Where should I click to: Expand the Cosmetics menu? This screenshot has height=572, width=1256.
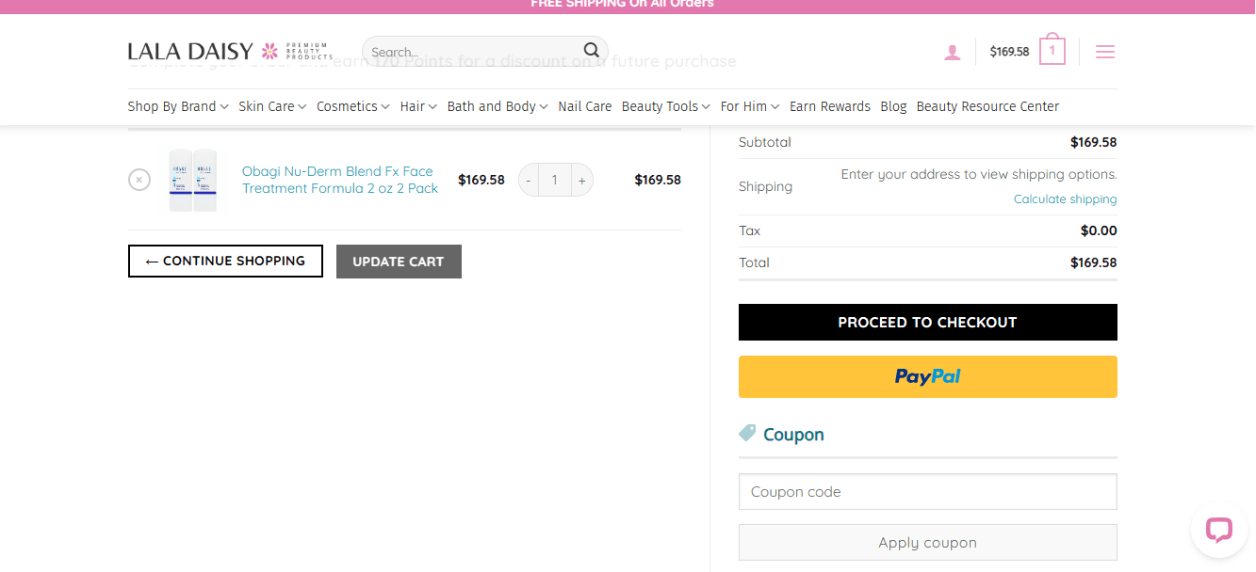353,106
